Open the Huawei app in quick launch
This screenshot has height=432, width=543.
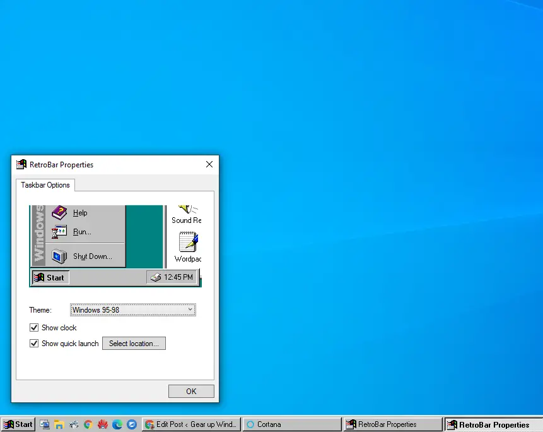click(x=103, y=424)
